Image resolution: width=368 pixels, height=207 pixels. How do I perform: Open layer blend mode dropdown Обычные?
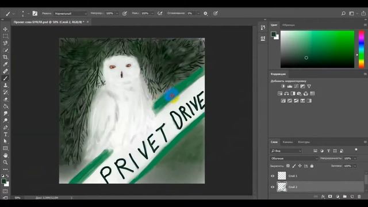(294, 159)
